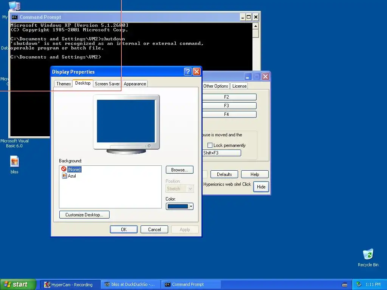387x290 pixels.
Task: Select the Desktop tab
Action: [x=83, y=83]
